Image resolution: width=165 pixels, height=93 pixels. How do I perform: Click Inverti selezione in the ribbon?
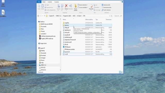click(x=106, y=10)
